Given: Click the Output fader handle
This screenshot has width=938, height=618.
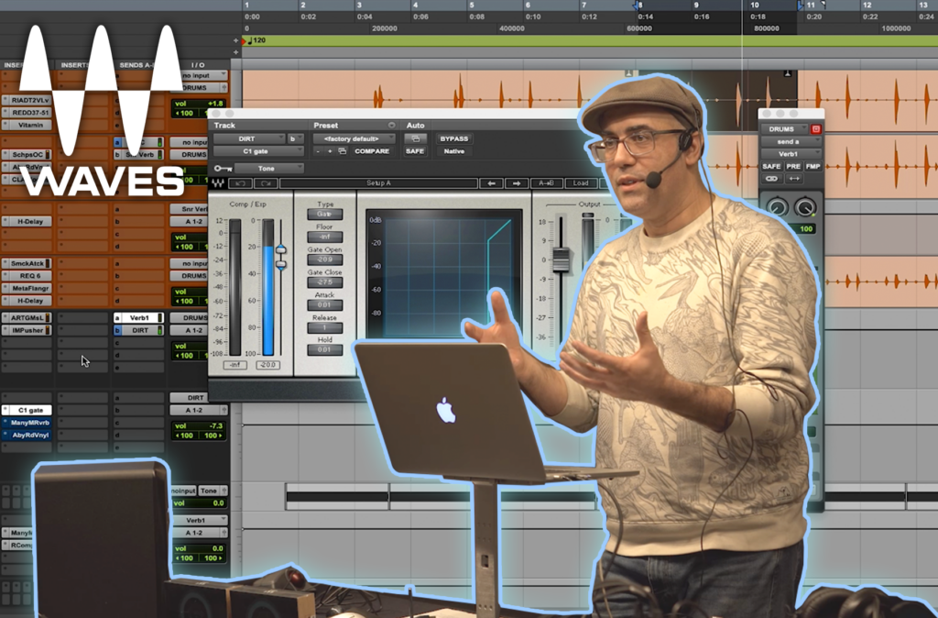Looking at the screenshot, I should (x=561, y=259).
